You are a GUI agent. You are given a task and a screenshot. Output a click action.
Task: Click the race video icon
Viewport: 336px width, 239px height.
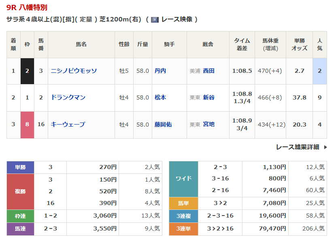[155, 19]
